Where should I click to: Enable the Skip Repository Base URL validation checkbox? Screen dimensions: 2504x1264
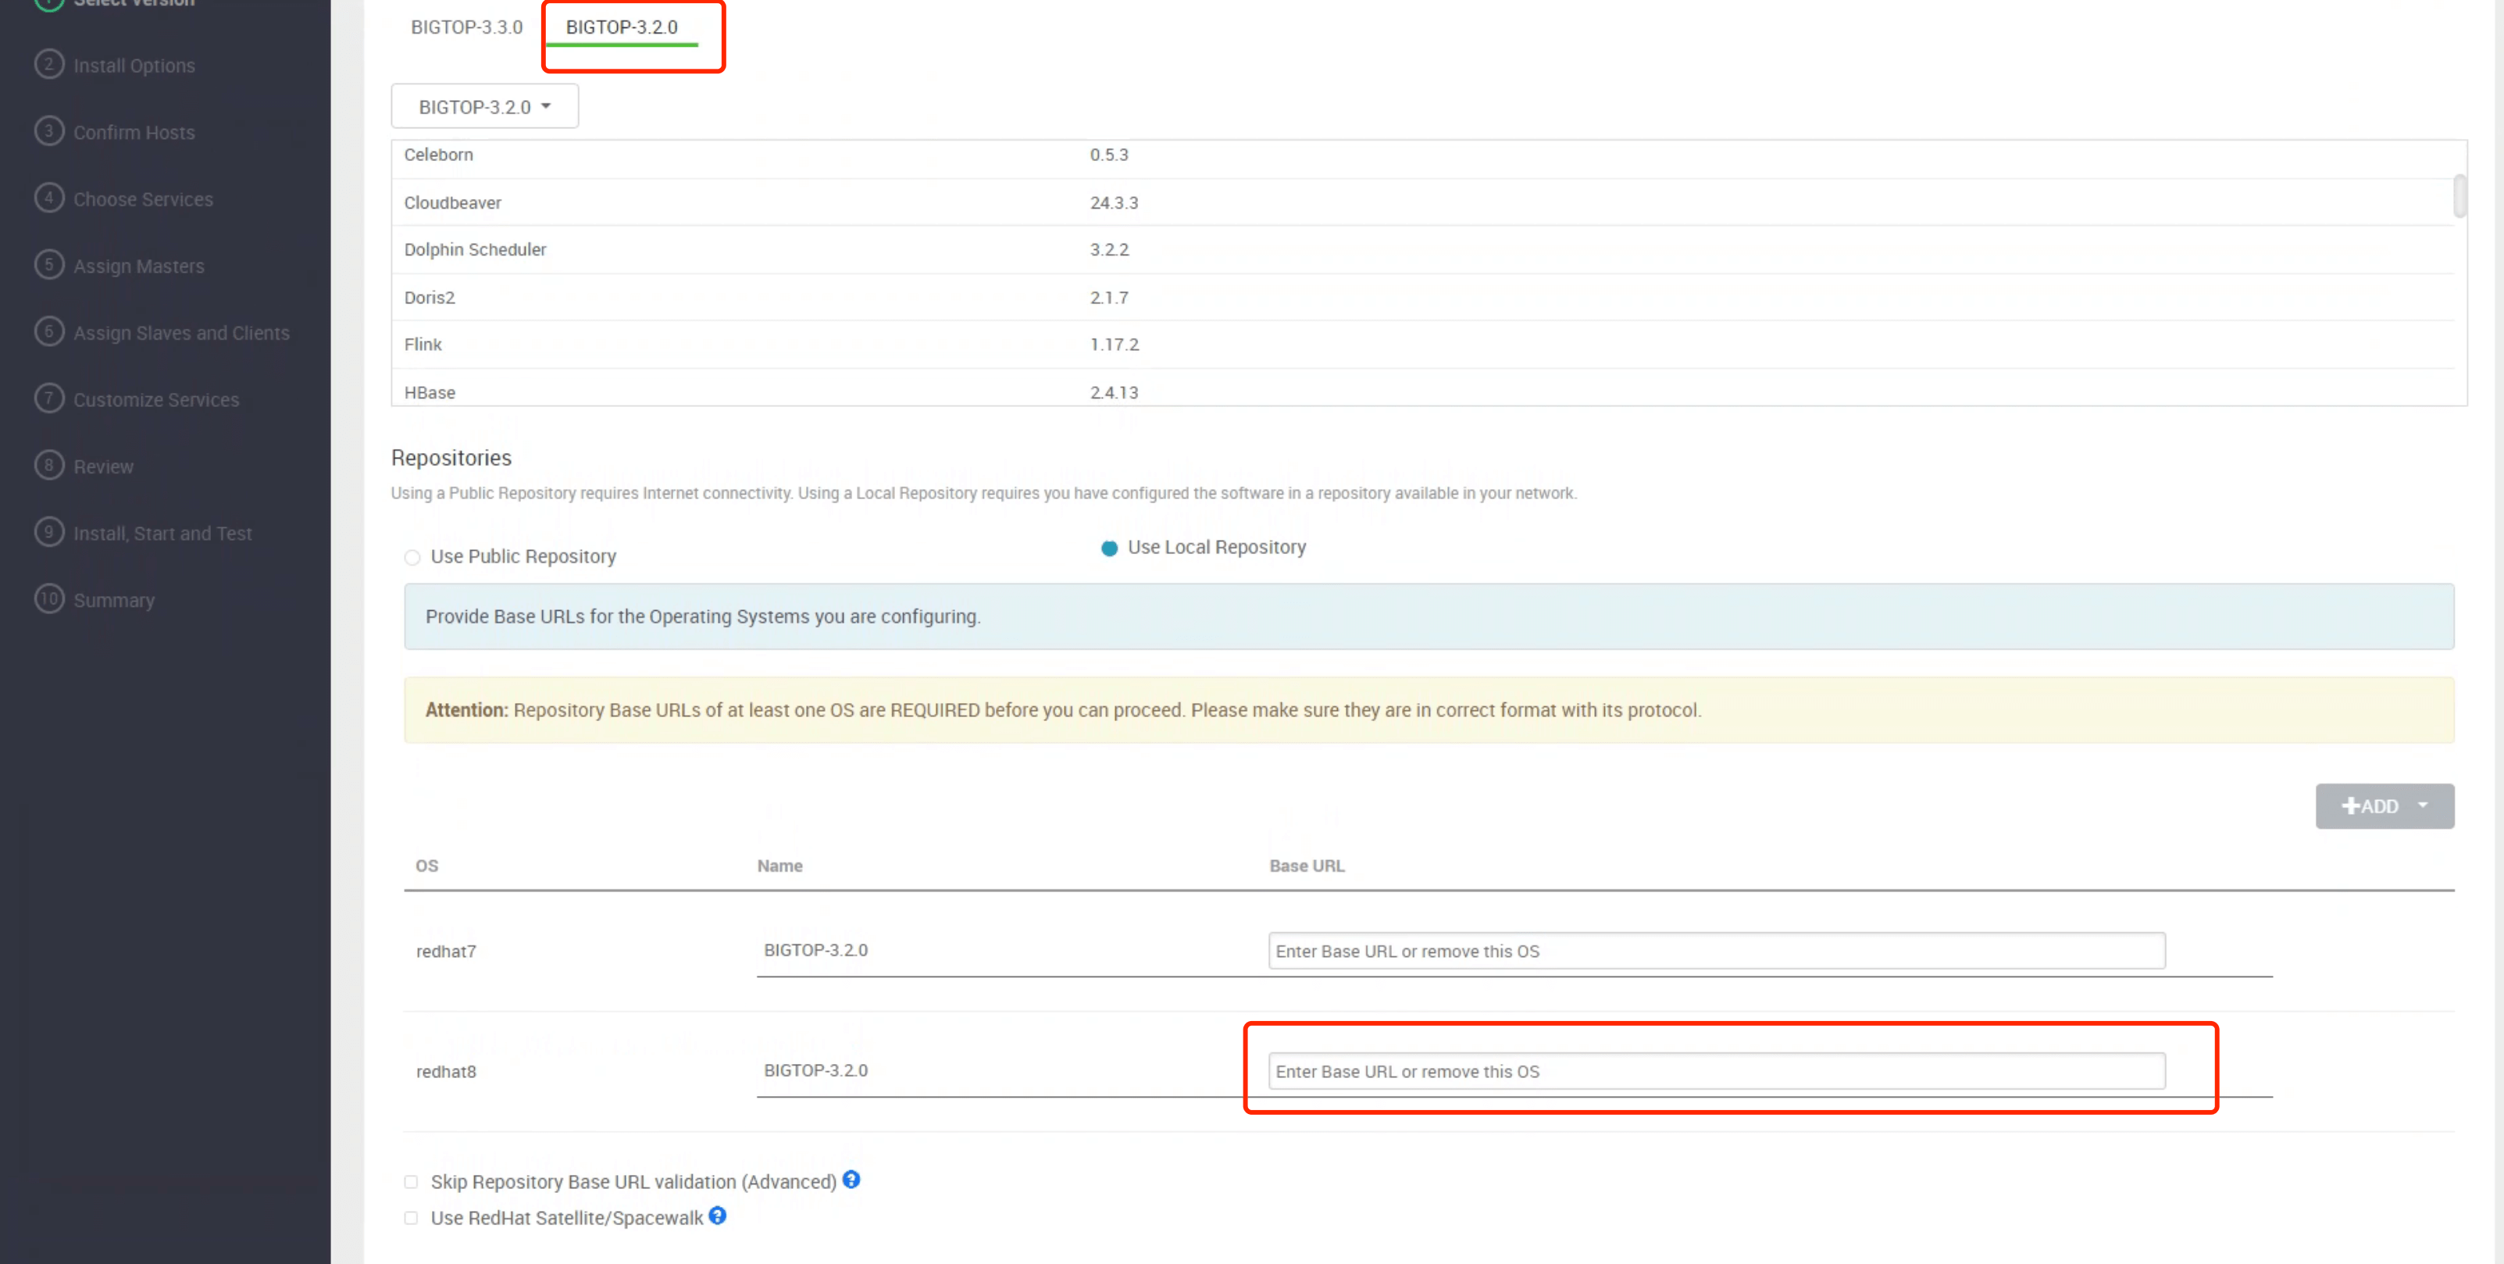pos(411,1180)
